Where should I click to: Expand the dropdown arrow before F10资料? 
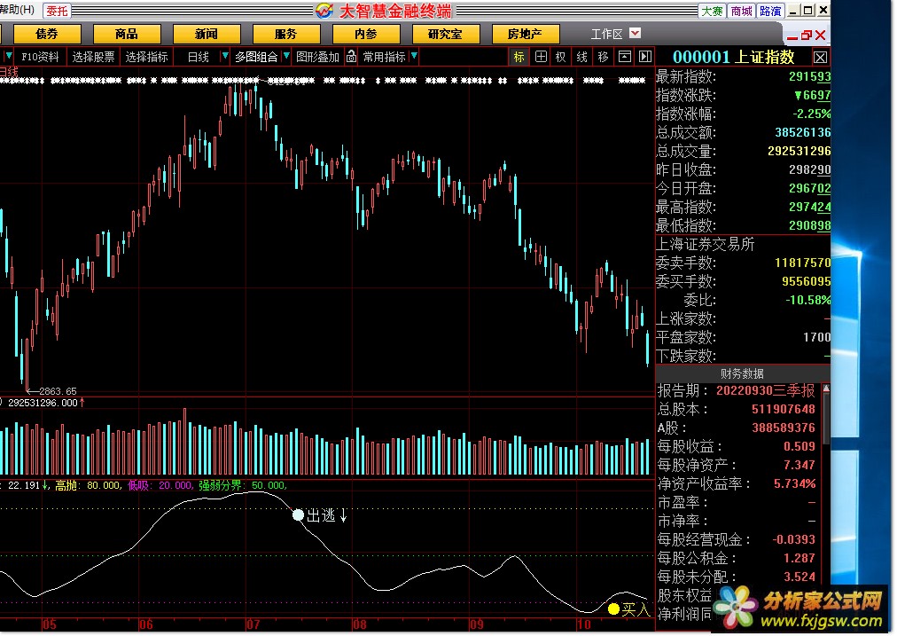(x=9, y=56)
